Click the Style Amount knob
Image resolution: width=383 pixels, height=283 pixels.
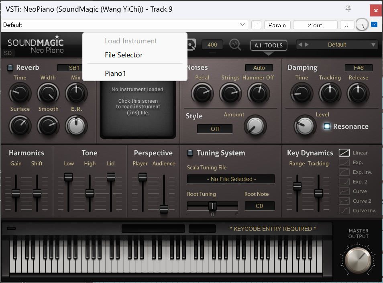click(x=255, y=126)
